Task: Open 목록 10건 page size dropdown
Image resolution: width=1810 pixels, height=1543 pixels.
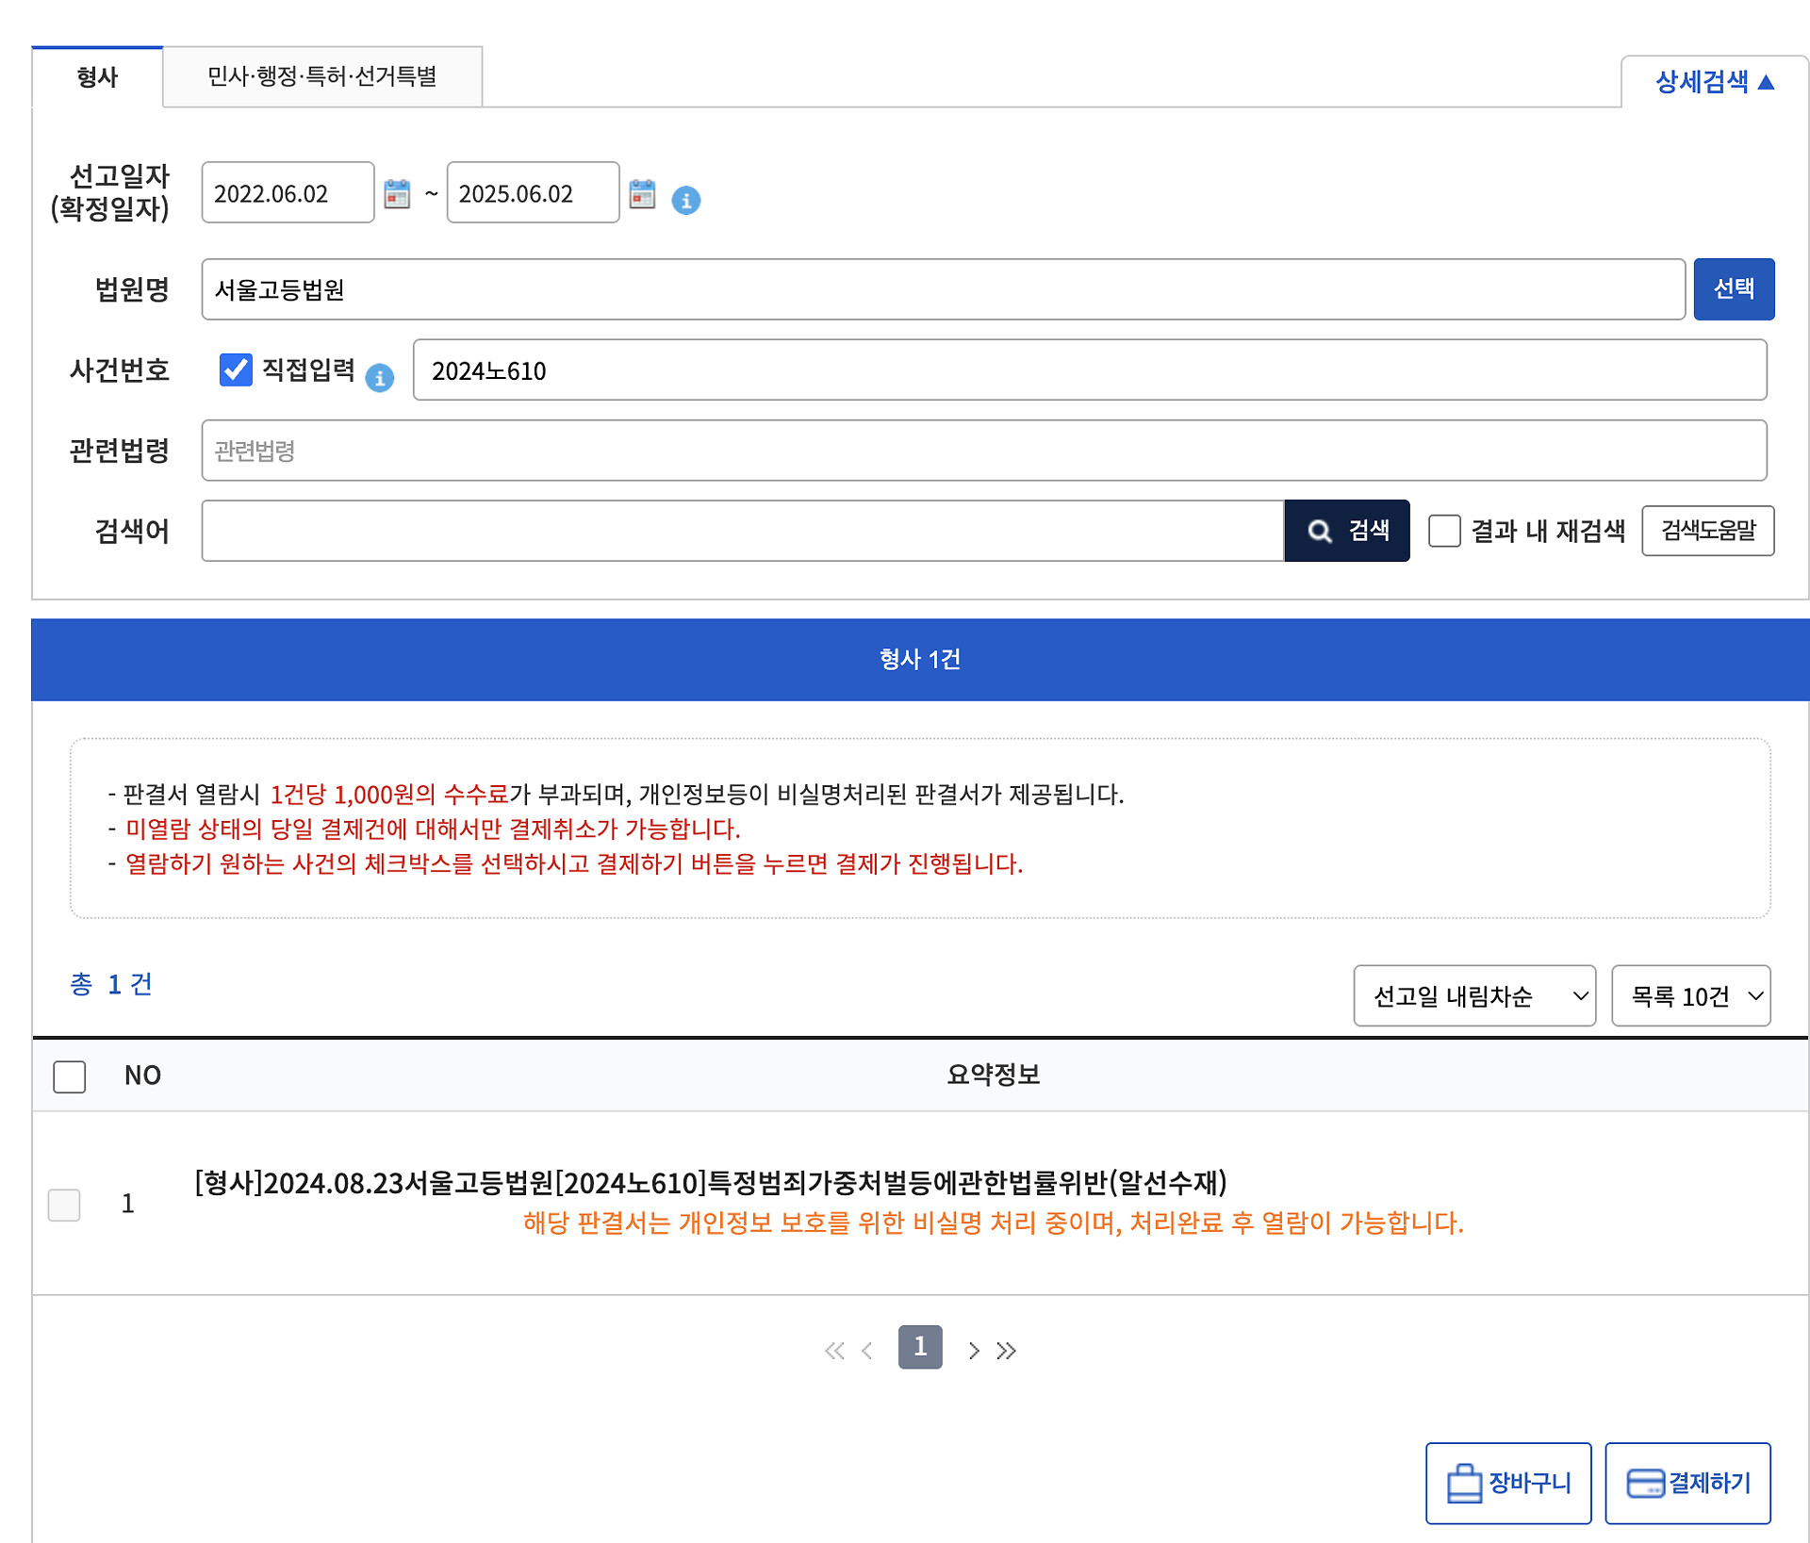Action: click(x=1690, y=995)
